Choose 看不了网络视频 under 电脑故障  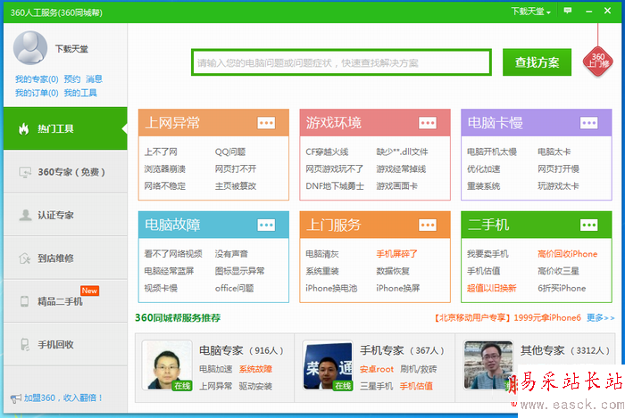pyautogui.click(x=173, y=254)
